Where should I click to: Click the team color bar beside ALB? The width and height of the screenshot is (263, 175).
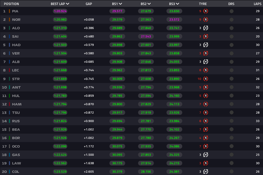pos(9,62)
